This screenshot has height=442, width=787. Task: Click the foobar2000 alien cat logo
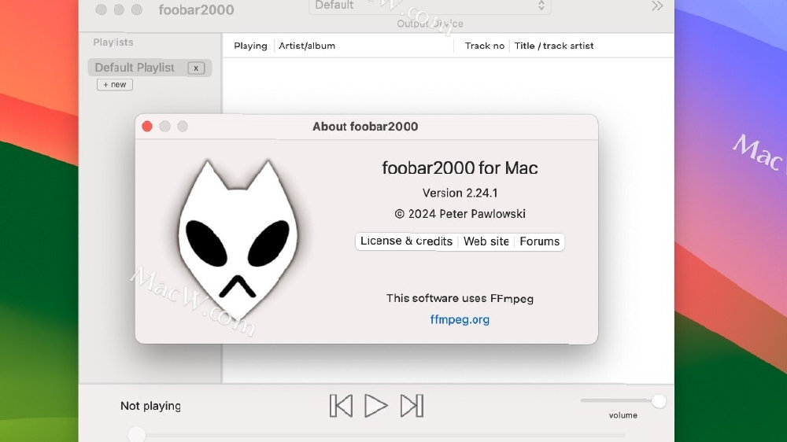(x=238, y=239)
